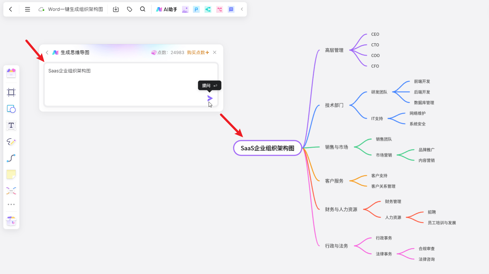Image resolution: width=489 pixels, height=274 pixels.
Task: Click the purple send arrow
Action: 210,98
